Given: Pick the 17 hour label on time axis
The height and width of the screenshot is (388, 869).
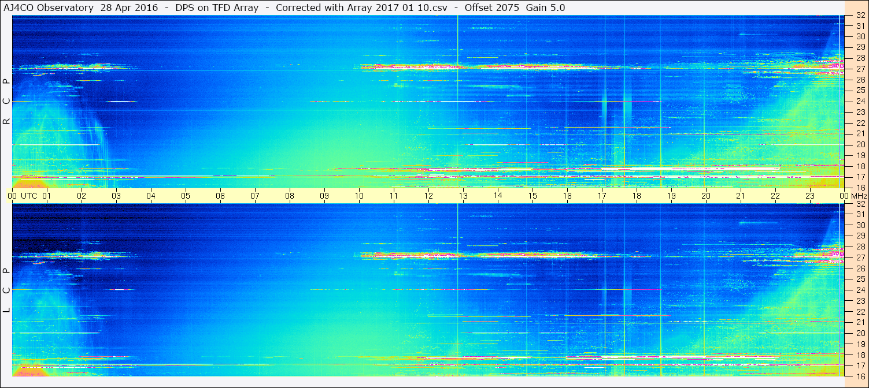Looking at the screenshot, I should 601,196.
